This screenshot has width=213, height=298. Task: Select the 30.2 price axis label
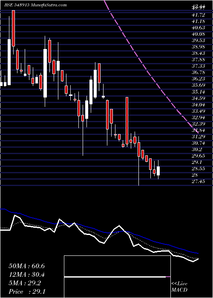pos(197,149)
